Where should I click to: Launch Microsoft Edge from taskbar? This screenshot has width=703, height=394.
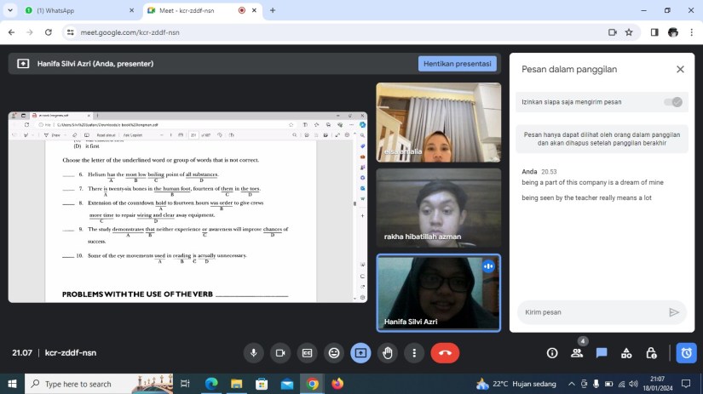211,384
